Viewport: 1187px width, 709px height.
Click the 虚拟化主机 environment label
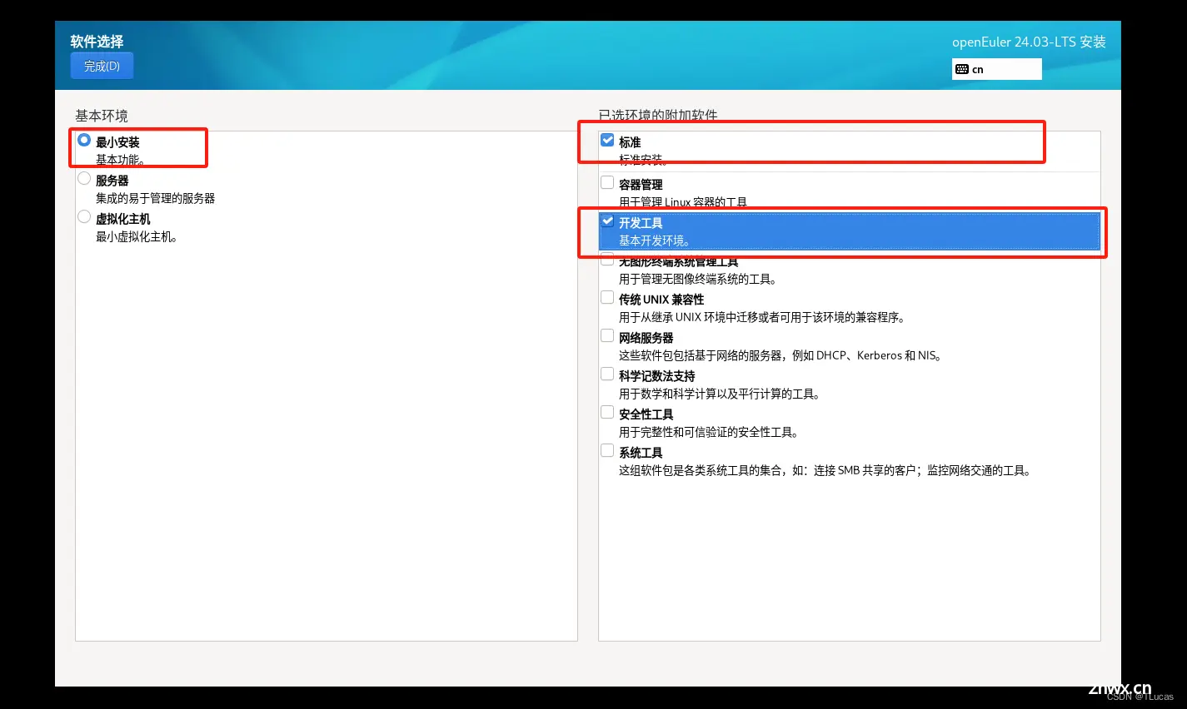pyautogui.click(x=123, y=219)
